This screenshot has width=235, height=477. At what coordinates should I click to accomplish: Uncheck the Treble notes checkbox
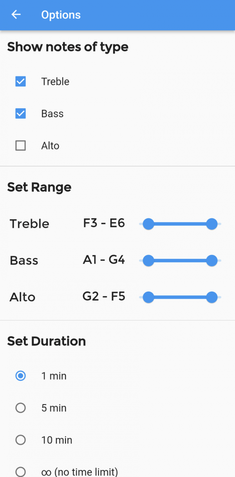pyautogui.click(x=20, y=82)
